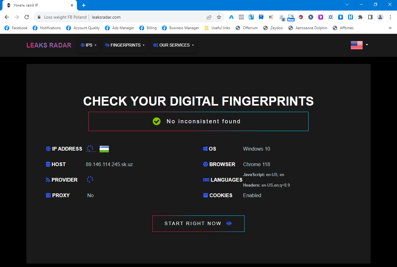Image resolution: width=397 pixels, height=267 pixels.
Task: Expand the FINGERPRINTS dropdown menu
Action: (125, 45)
